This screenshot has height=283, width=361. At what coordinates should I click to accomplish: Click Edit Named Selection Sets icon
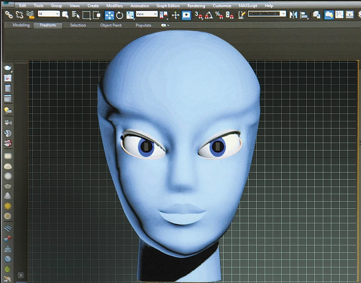[x=242, y=15]
